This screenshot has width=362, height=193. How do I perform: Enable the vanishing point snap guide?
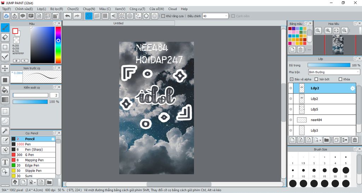pos(113,16)
